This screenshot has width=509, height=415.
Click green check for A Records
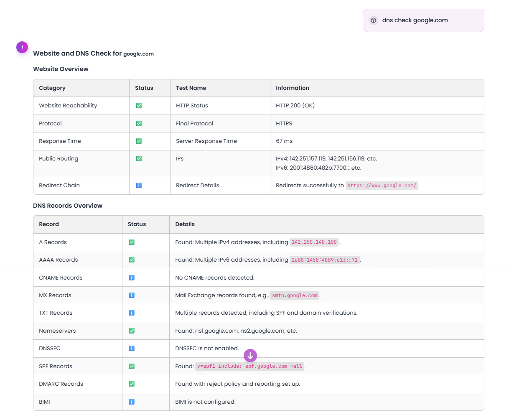point(132,242)
